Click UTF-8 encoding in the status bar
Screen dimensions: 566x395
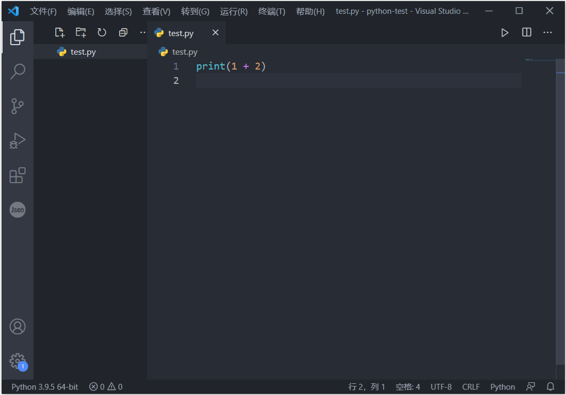tap(441, 387)
